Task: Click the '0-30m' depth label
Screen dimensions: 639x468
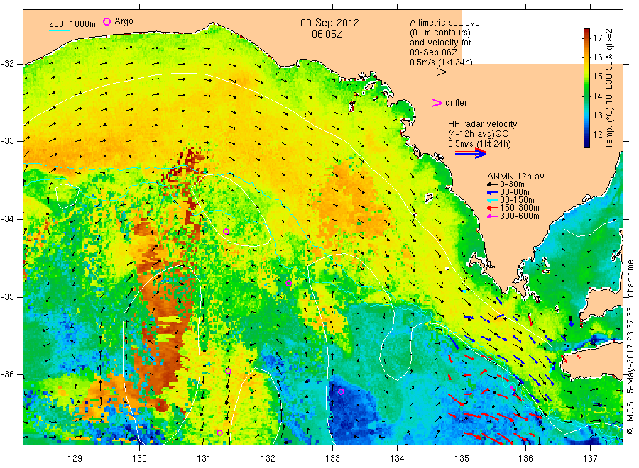Action: tap(512, 185)
